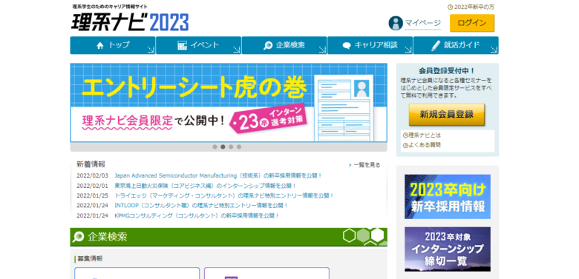
Task: Click the date text 2022/02/01
Action: pos(92,186)
